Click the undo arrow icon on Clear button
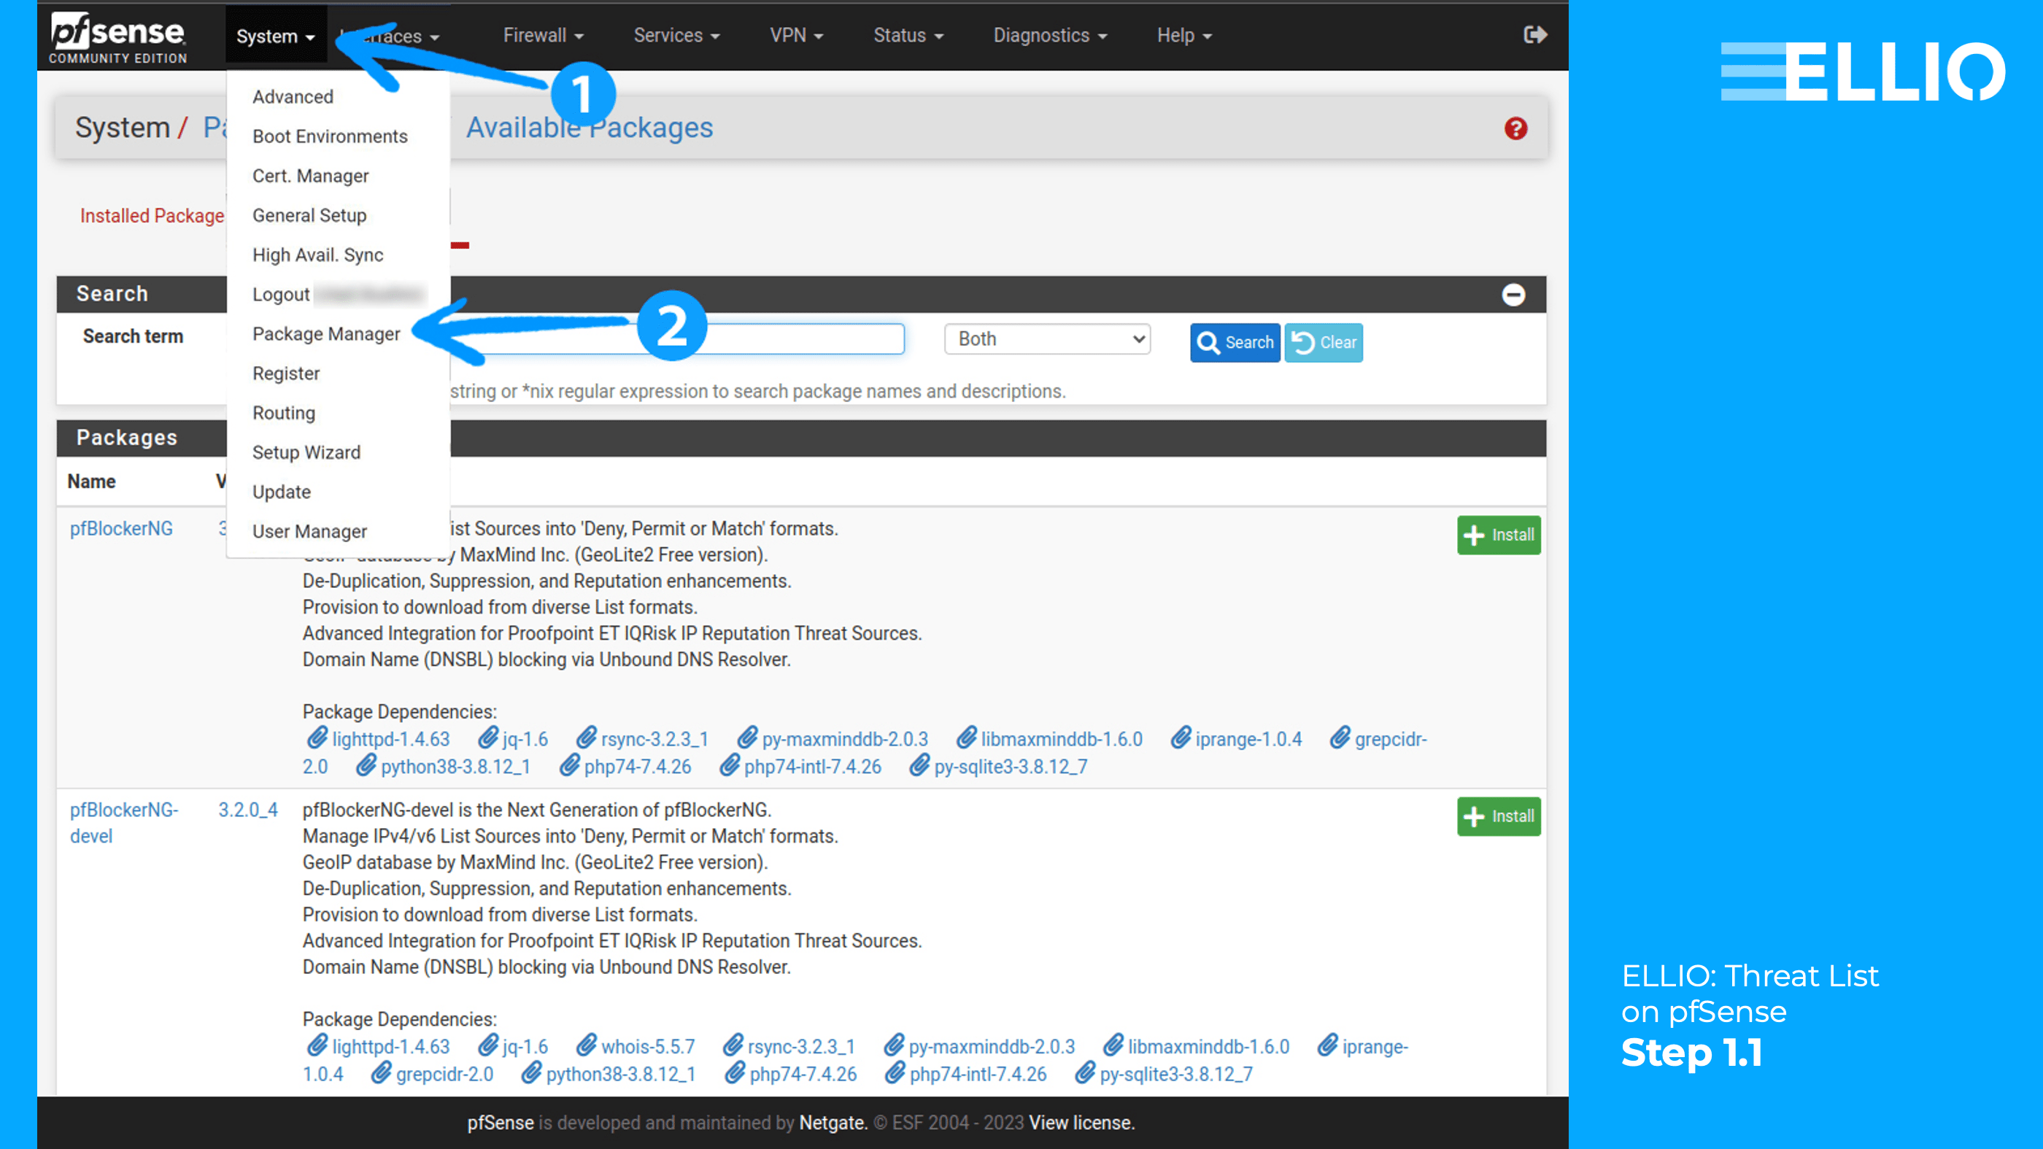 [1303, 341]
